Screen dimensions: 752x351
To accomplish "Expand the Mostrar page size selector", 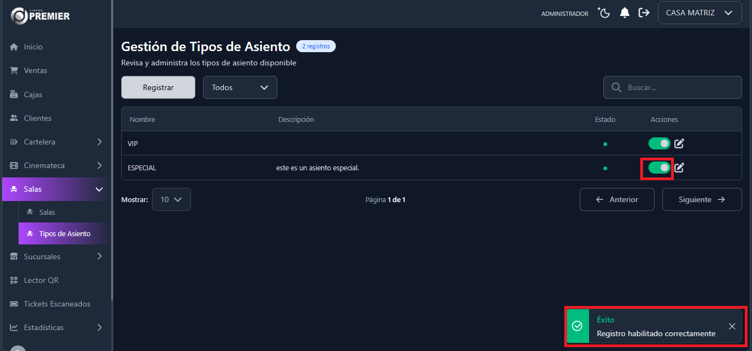I will [x=171, y=199].
